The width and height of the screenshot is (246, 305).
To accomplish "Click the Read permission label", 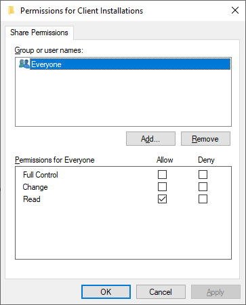I will pos(32,199).
